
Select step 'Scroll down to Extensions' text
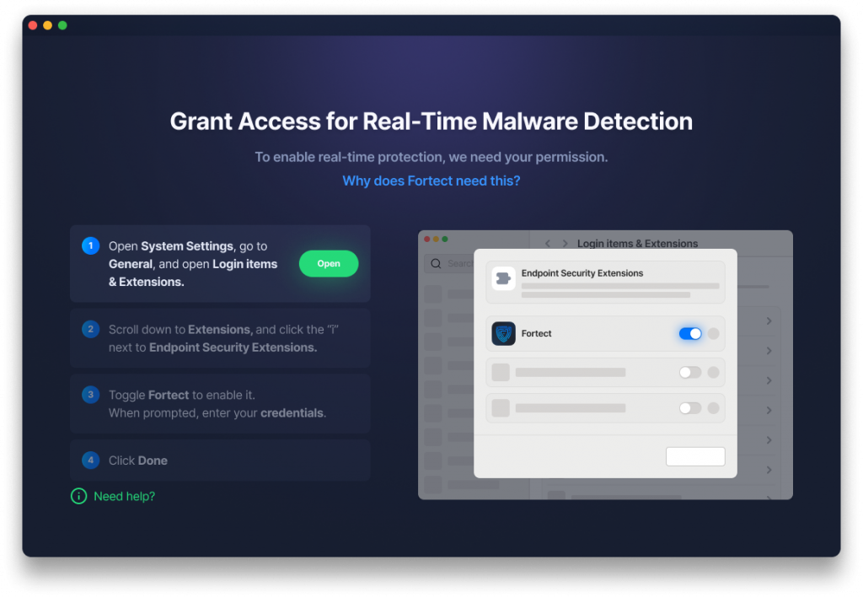[222, 338]
